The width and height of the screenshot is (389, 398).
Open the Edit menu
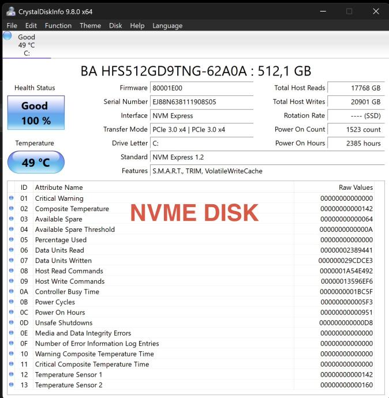[31, 25]
